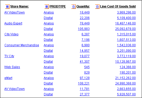Click the square icon beside Store Name

7,6
